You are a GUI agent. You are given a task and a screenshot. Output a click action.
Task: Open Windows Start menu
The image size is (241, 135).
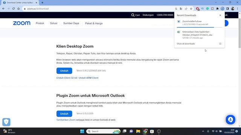pyautogui.click(x=82, y=131)
